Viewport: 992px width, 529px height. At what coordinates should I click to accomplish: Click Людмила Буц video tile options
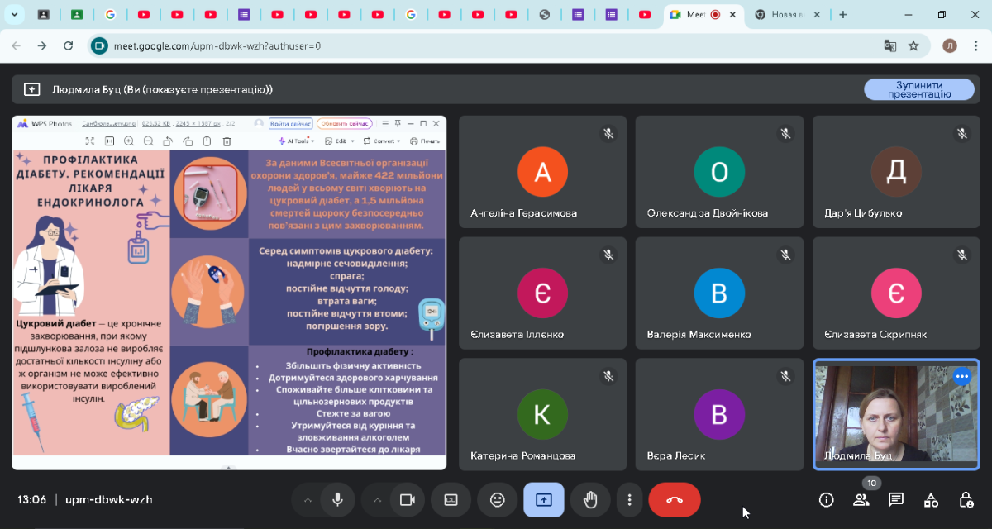(x=961, y=377)
